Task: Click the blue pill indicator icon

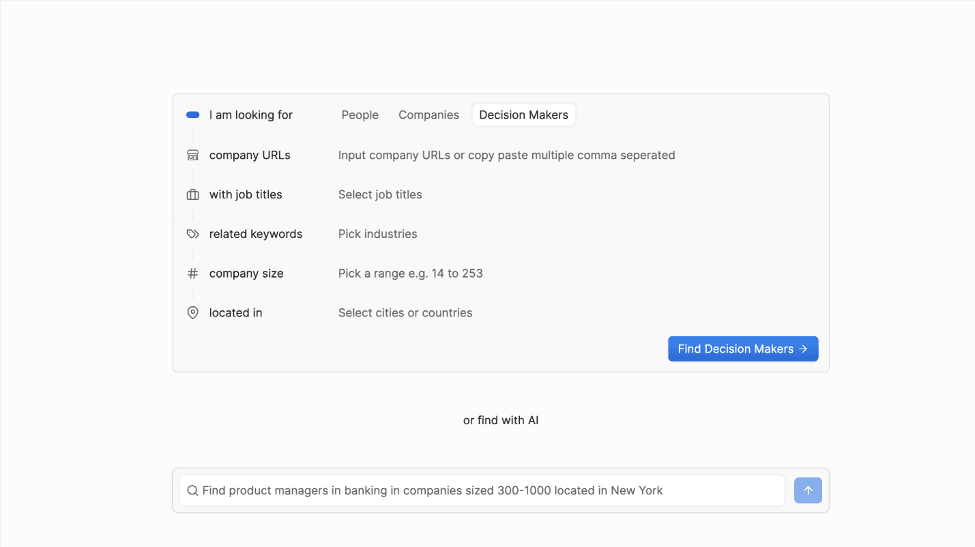Action: 192,115
